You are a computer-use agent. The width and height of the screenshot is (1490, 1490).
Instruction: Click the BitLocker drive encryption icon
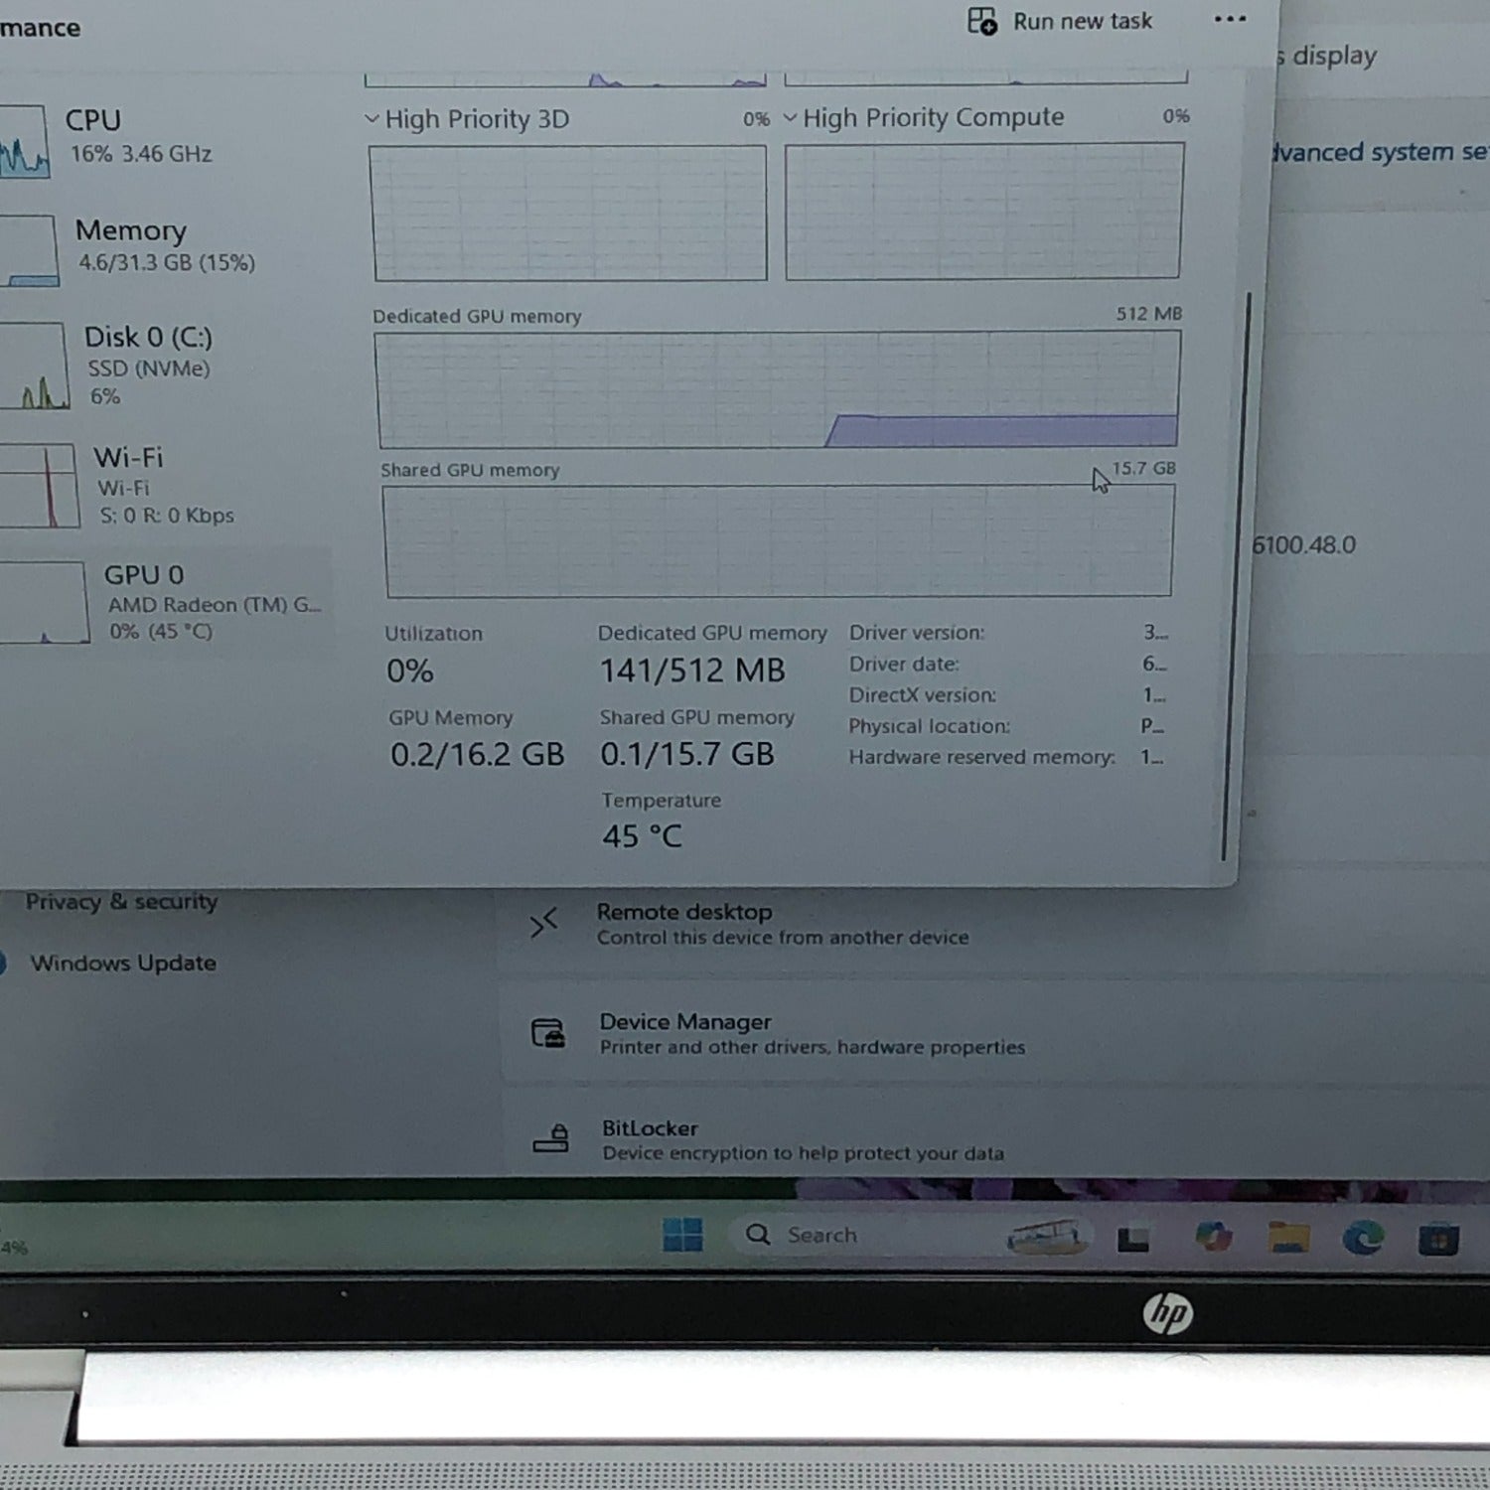pos(550,1138)
